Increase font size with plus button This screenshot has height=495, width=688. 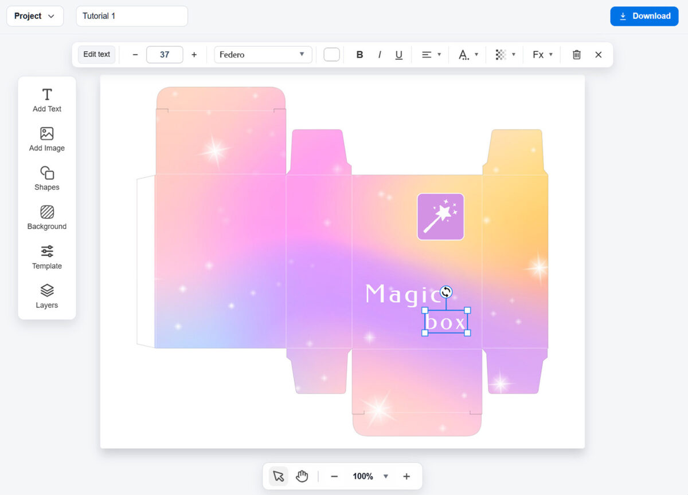(x=194, y=55)
